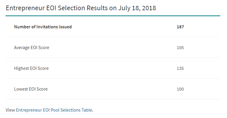Select the 'Lowest EOI Score' label

coord(31,89)
